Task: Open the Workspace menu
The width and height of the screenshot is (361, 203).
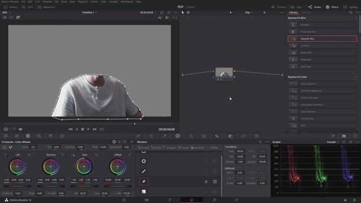Action: tap(127, 2)
